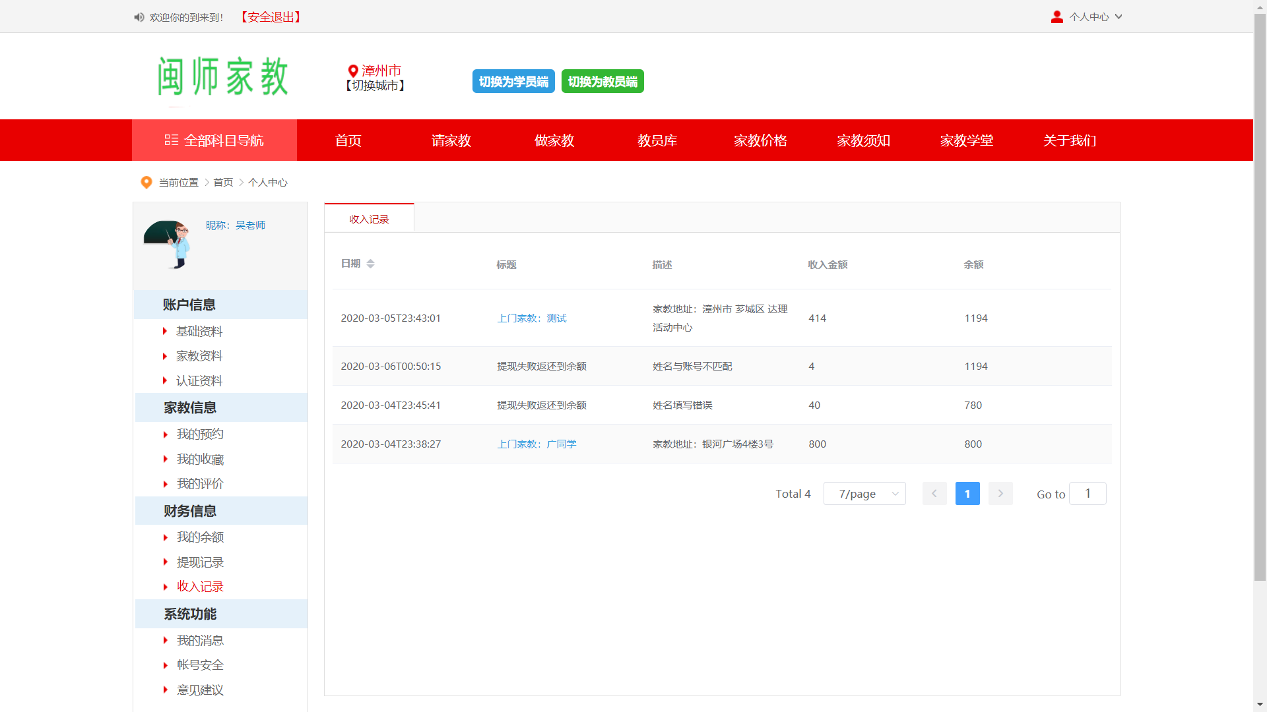Click the orange breadcrumb location icon
1267x712 pixels.
click(x=146, y=183)
